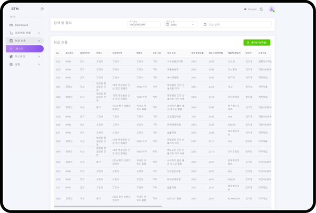Select the 리스트 submenu item

point(25,49)
